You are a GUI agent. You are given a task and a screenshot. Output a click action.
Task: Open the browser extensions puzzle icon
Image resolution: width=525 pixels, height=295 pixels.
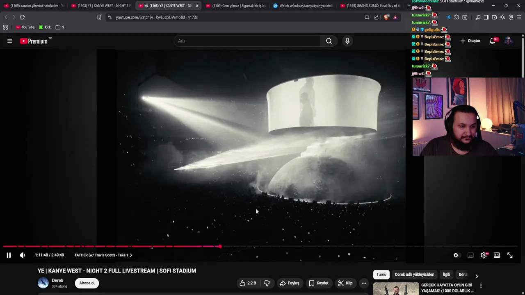pos(457,17)
